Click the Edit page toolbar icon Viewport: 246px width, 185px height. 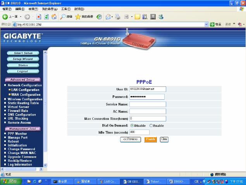(x=126, y=17)
